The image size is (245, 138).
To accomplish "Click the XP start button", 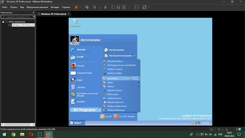I will 77,123.
